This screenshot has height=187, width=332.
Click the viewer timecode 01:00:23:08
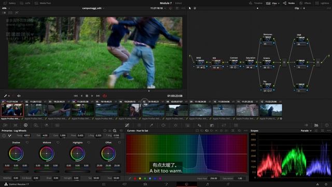pos(175,96)
